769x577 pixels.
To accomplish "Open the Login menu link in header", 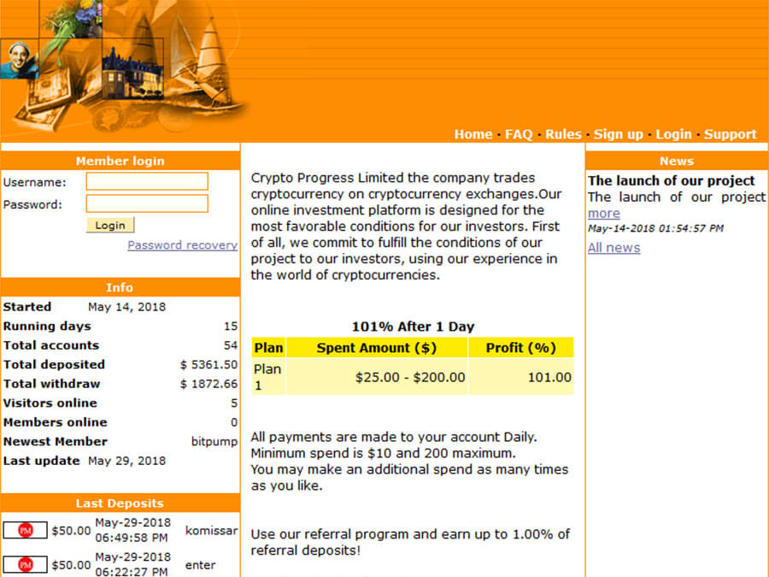I will [x=673, y=134].
